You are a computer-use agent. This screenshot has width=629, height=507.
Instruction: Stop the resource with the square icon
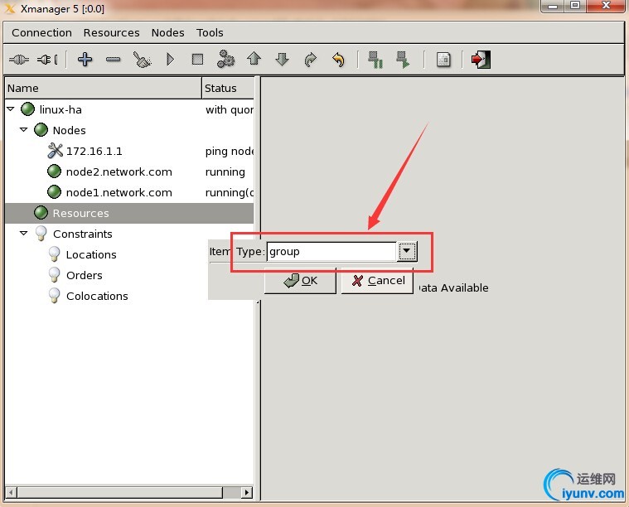point(198,60)
